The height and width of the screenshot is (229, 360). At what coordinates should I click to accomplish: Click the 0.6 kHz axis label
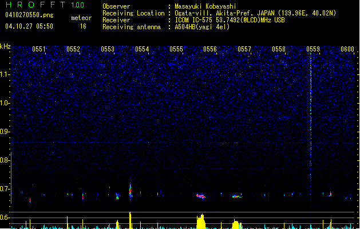tap(5, 218)
